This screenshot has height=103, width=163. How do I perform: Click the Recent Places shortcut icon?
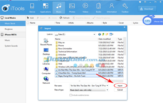[46, 42]
